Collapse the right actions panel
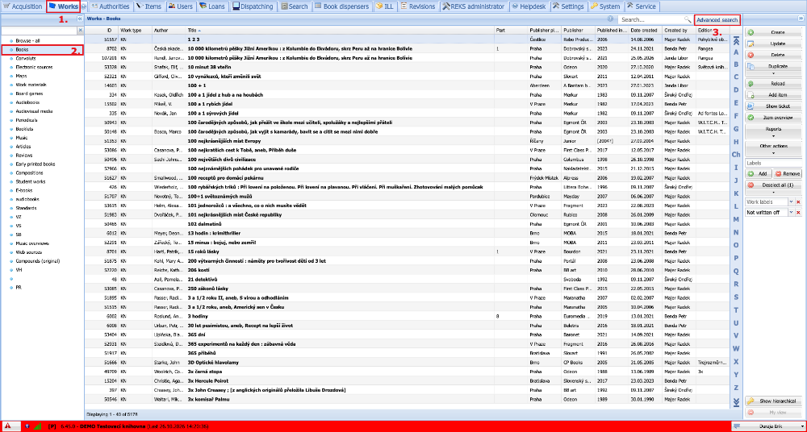 801,19
